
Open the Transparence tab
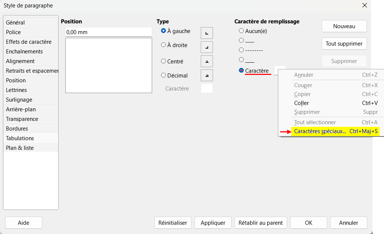31,119
